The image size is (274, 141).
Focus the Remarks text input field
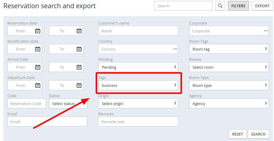[x=138, y=122]
